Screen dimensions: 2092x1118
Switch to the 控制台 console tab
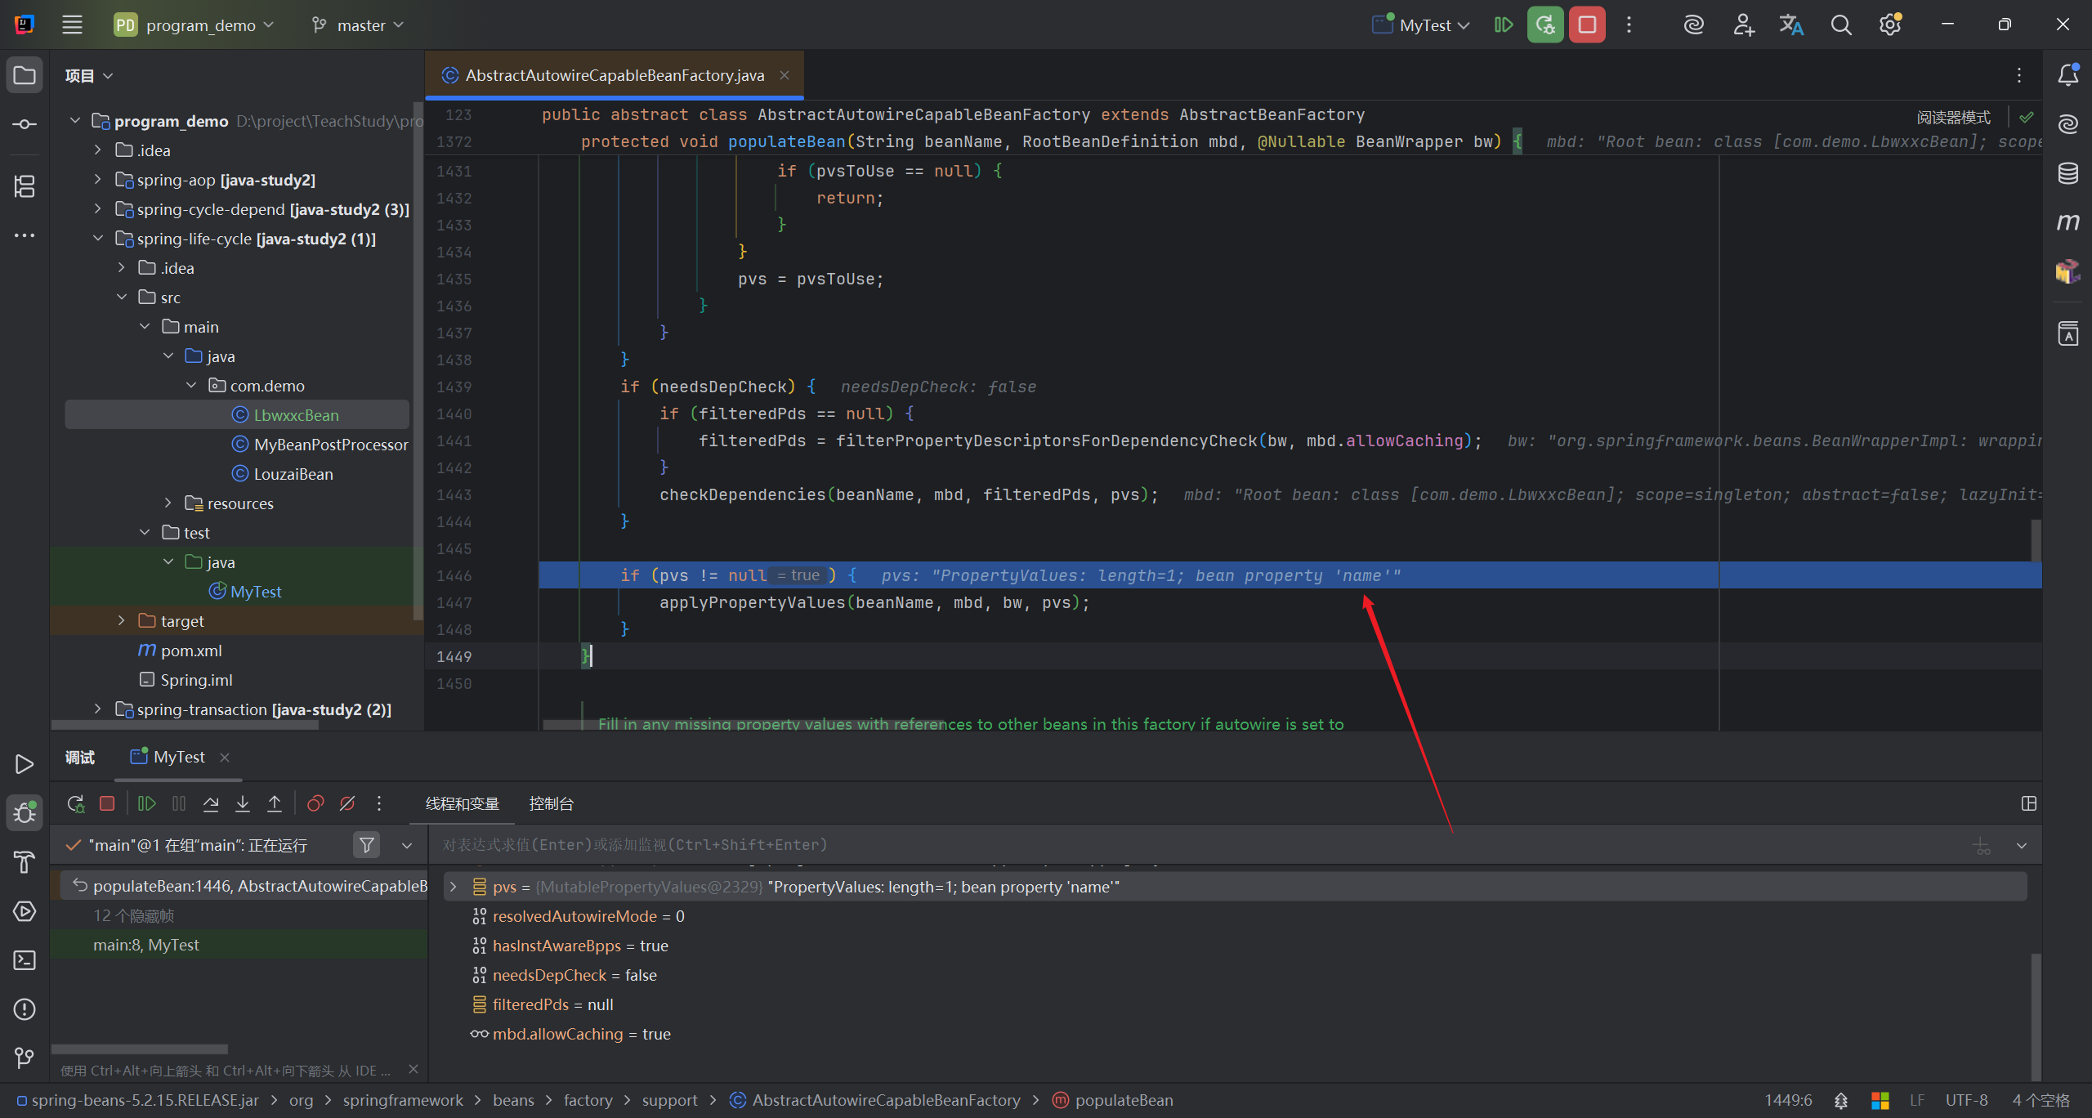(551, 804)
